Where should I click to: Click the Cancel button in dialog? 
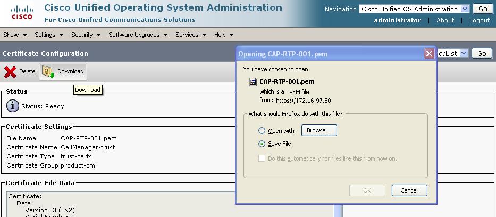click(x=409, y=190)
